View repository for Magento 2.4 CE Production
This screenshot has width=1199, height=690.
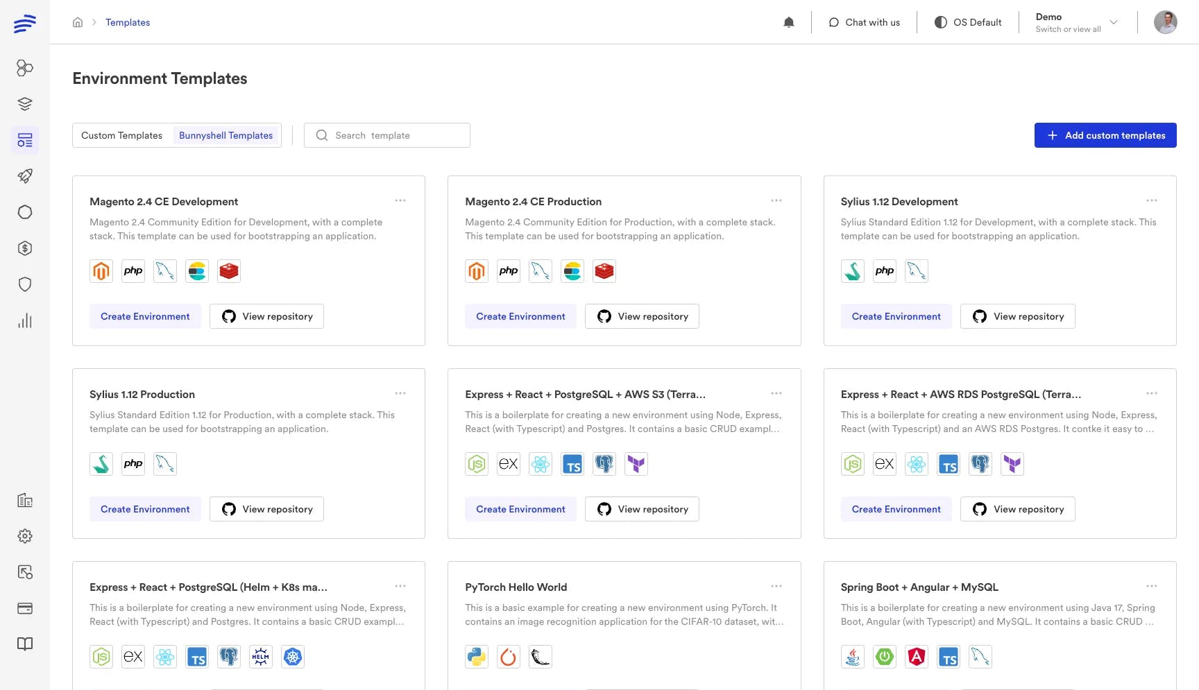point(642,316)
